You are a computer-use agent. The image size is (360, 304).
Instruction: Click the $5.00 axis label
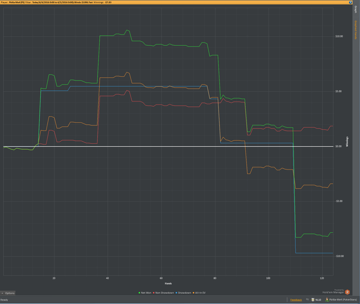click(338, 91)
